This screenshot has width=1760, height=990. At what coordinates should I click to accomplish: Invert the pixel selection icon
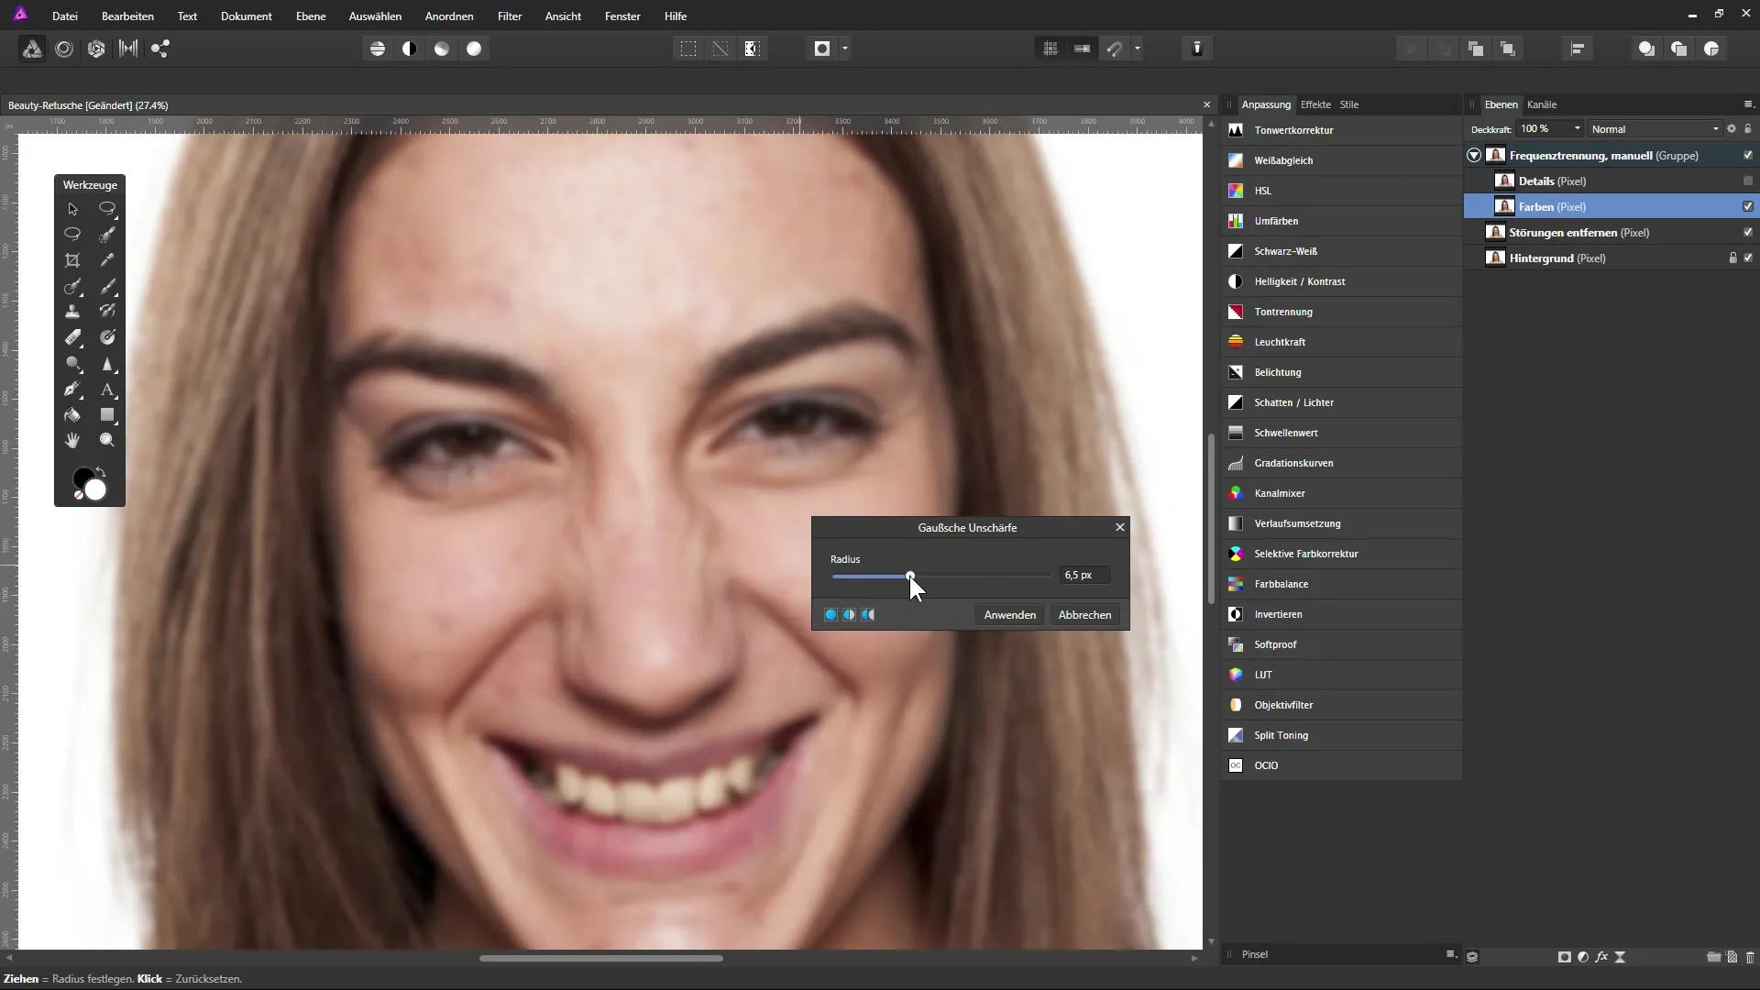pos(753,49)
